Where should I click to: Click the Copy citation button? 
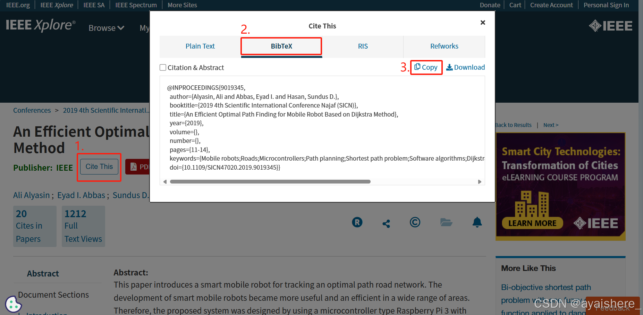pyautogui.click(x=426, y=67)
